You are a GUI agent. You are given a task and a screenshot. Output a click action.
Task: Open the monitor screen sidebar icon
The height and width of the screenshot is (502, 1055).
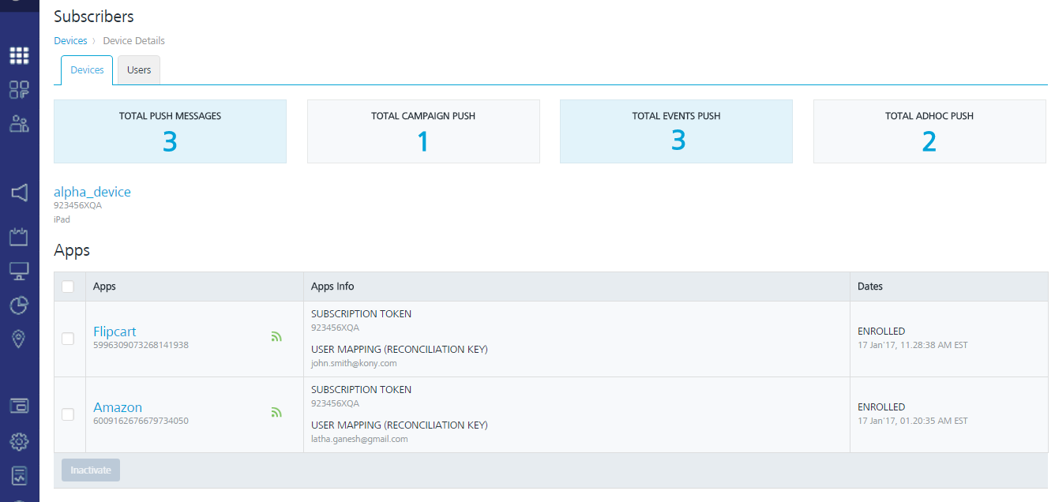[19, 271]
